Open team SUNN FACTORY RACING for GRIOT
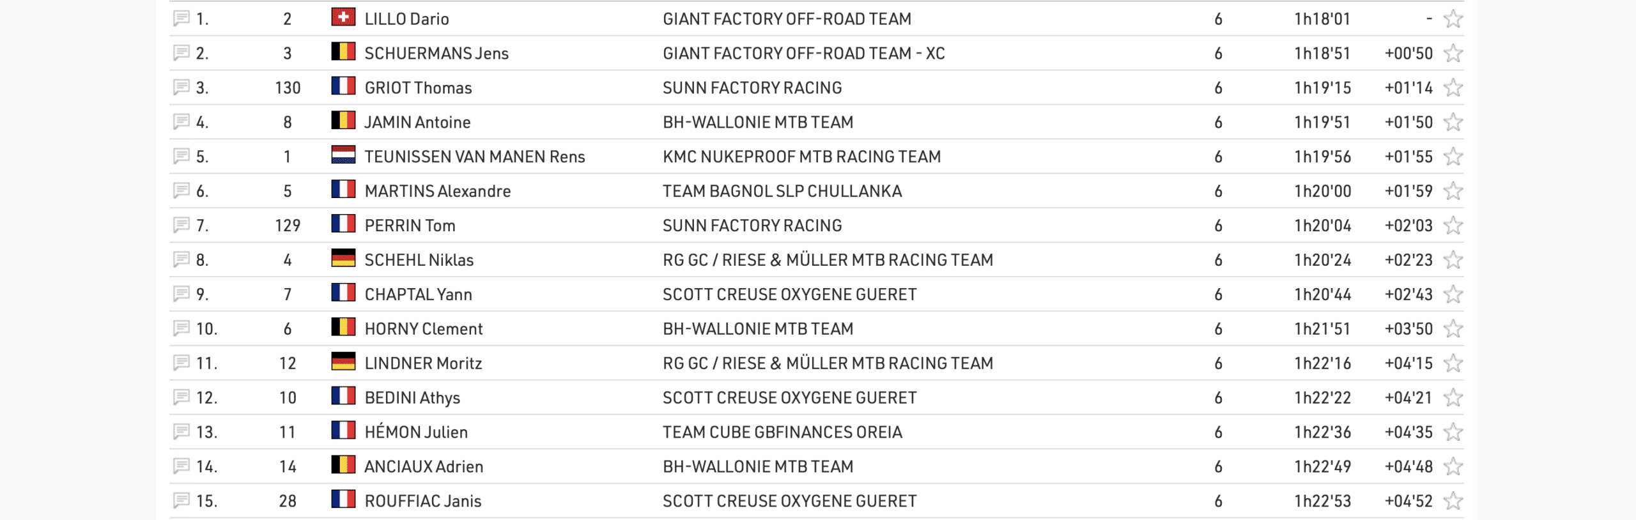This screenshot has height=520, width=1636. coord(752,88)
